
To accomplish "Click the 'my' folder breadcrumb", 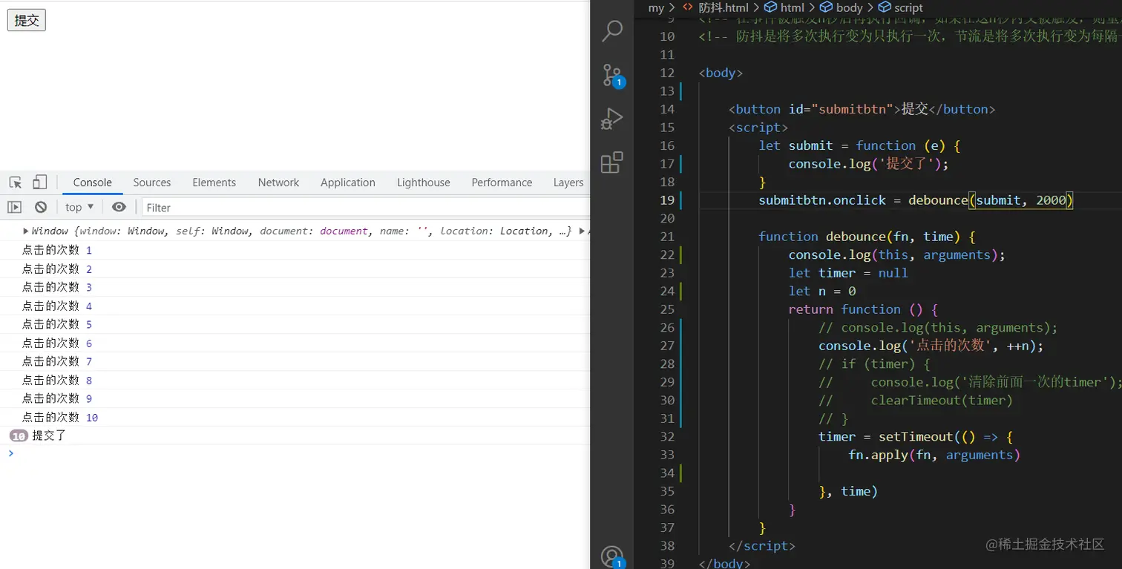I will click(656, 7).
